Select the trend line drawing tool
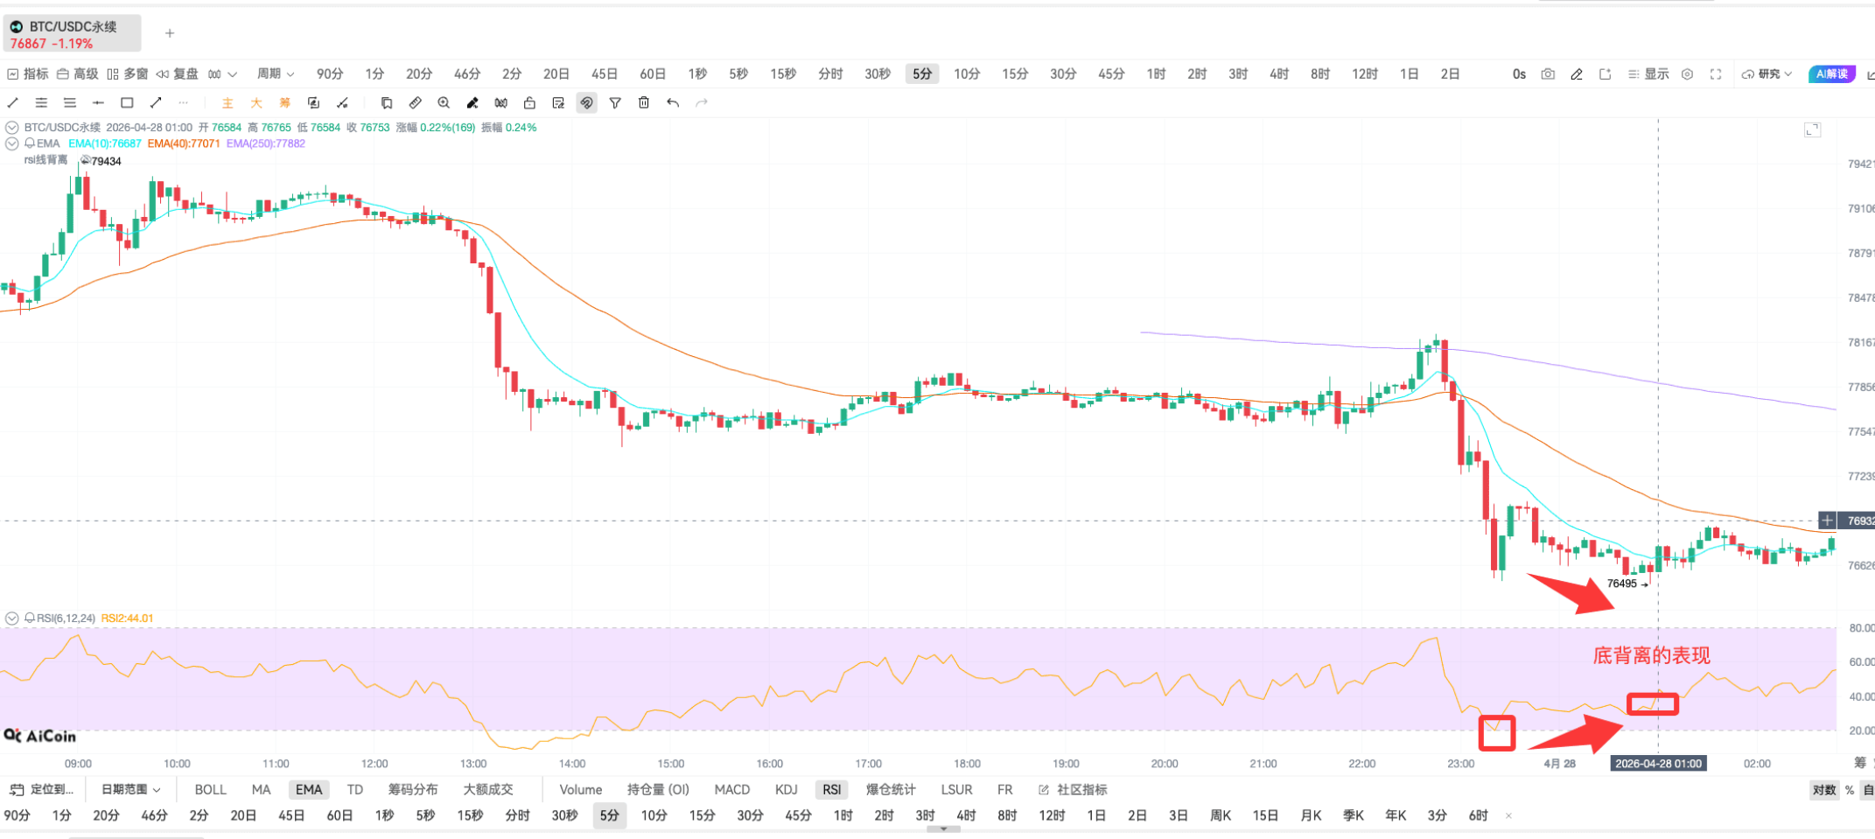The width and height of the screenshot is (1875, 839). point(12,102)
